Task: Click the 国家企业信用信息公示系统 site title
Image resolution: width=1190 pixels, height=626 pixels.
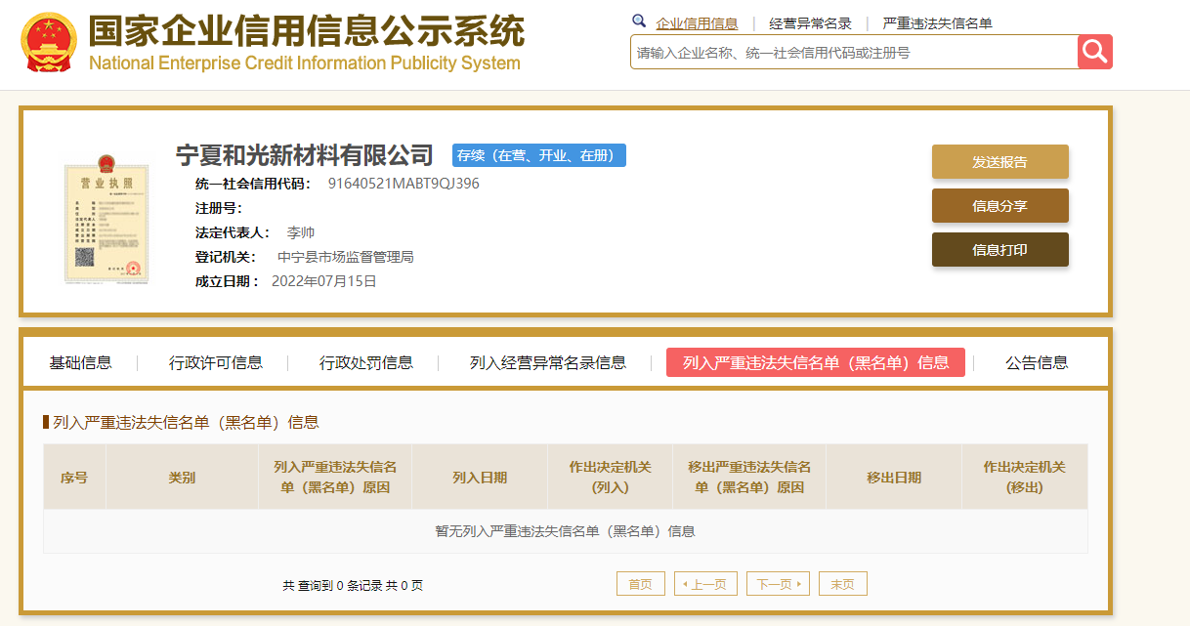Action: (x=307, y=31)
